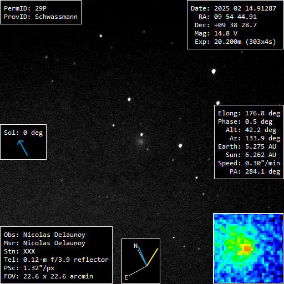
Task: Click the bright star right of comet
Action: coord(180,146)
